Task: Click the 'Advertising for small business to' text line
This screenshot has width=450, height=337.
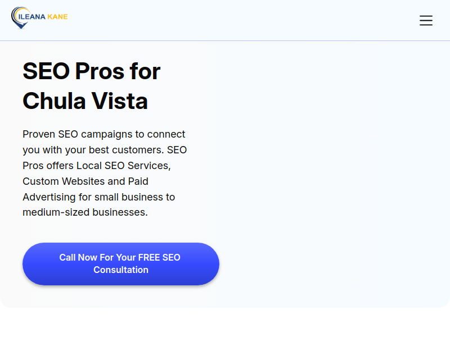Action: pos(99,197)
